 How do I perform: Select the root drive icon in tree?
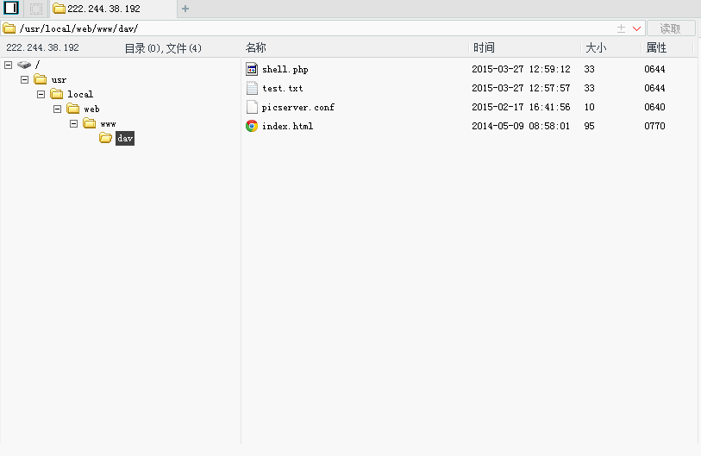click(24, 66)
